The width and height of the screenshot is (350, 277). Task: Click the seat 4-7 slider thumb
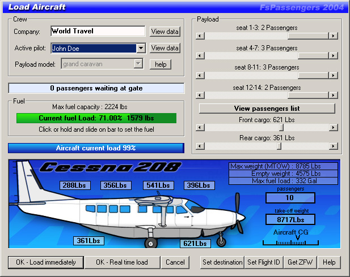(x=313, y=55)
